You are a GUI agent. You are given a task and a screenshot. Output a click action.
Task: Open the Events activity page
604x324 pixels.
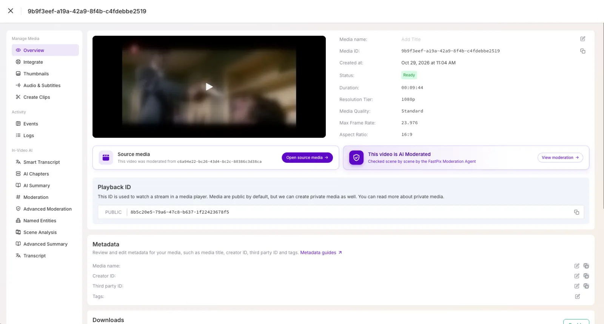pos(45,124)
